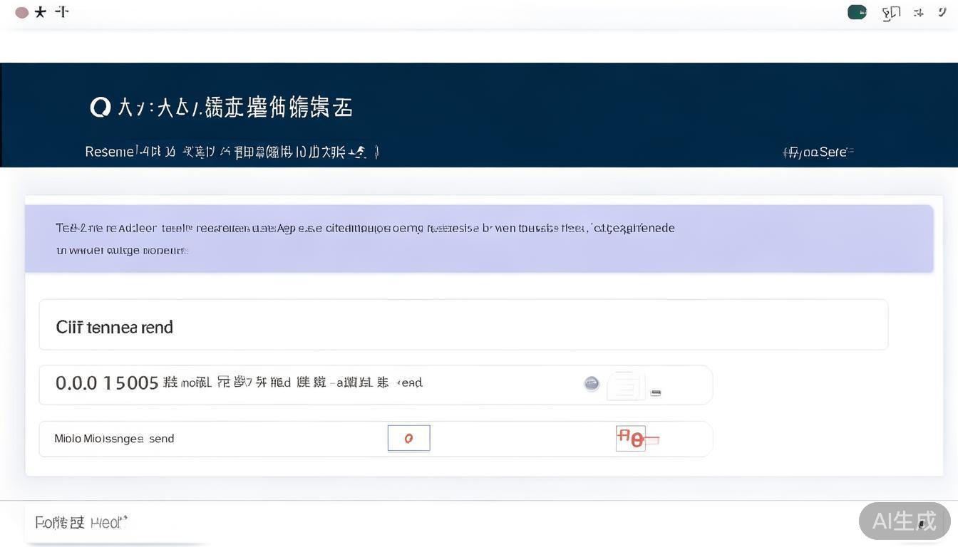
Task: Toggle the green switch in the top-right corner
Action: pos(856,11)
